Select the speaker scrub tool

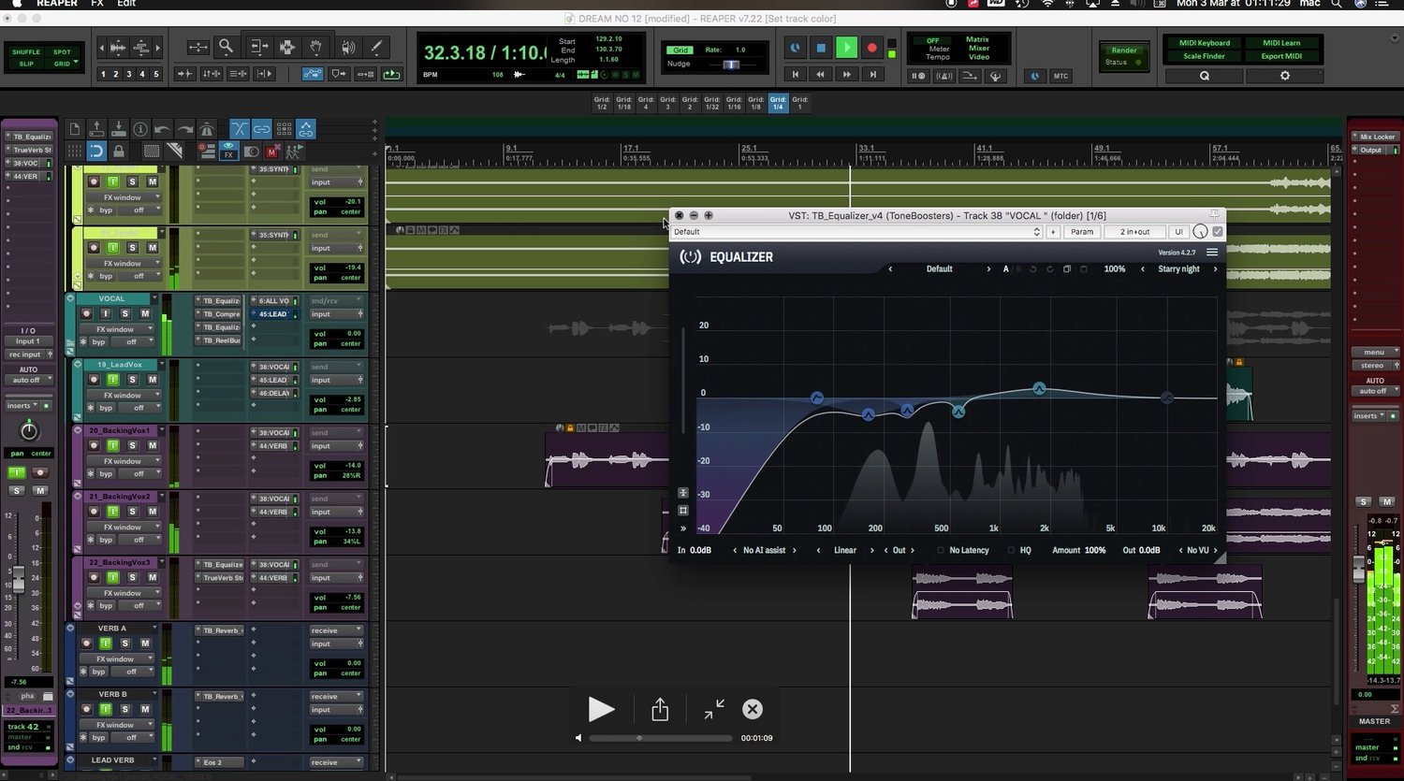point(347,47)
